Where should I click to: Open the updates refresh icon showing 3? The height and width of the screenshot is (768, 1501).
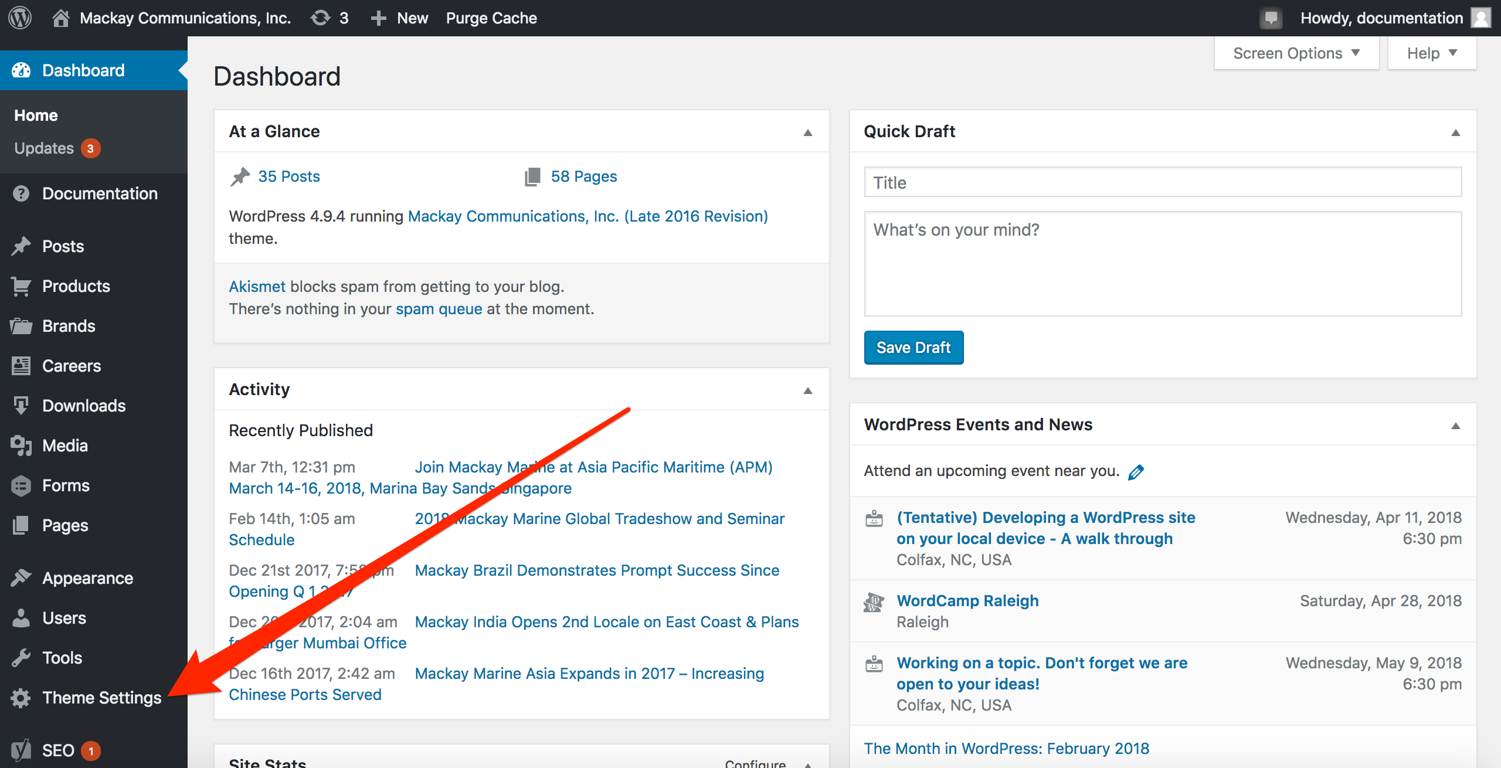pyautogui.click(x=321, y=18)
